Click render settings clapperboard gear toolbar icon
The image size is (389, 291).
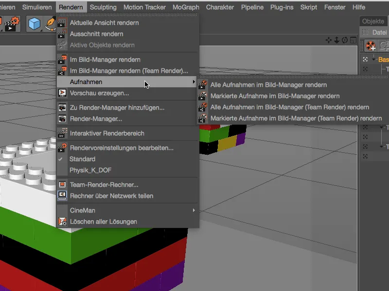pyautogui.click(x=12, y=24)
